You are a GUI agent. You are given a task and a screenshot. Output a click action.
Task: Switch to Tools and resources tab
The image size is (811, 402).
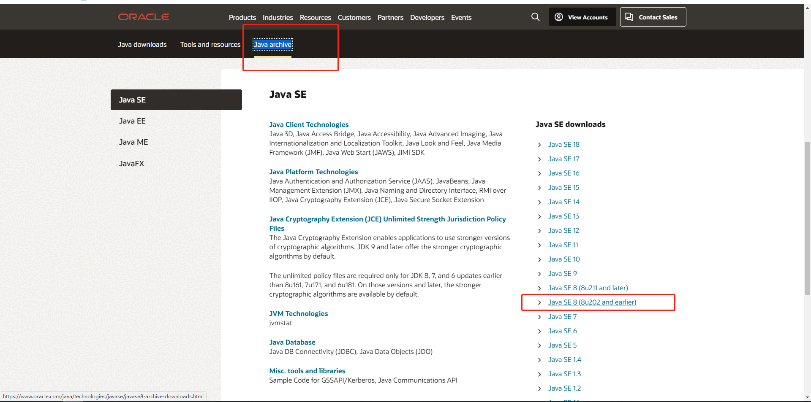pyautogui.click(x=210, y=44)
